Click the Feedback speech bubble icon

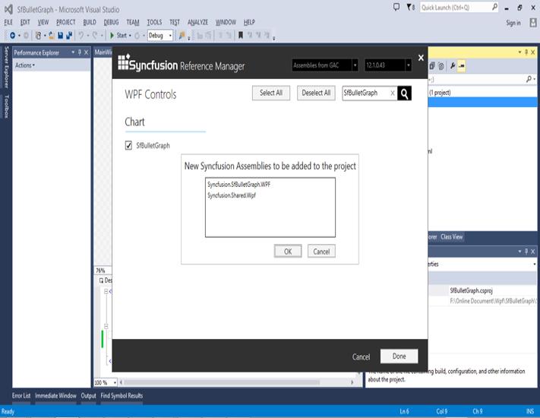click(396, 7)
